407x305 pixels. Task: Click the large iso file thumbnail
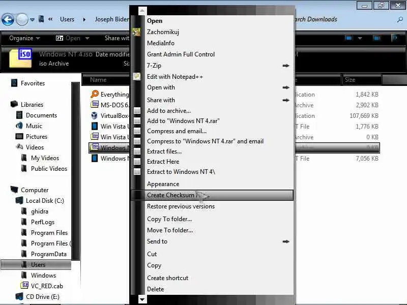coord(20,58)
